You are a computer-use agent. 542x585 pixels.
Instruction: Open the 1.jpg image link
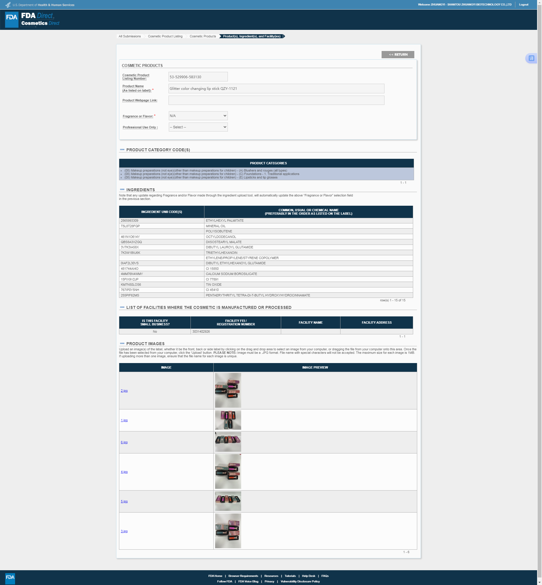point(124,420)
